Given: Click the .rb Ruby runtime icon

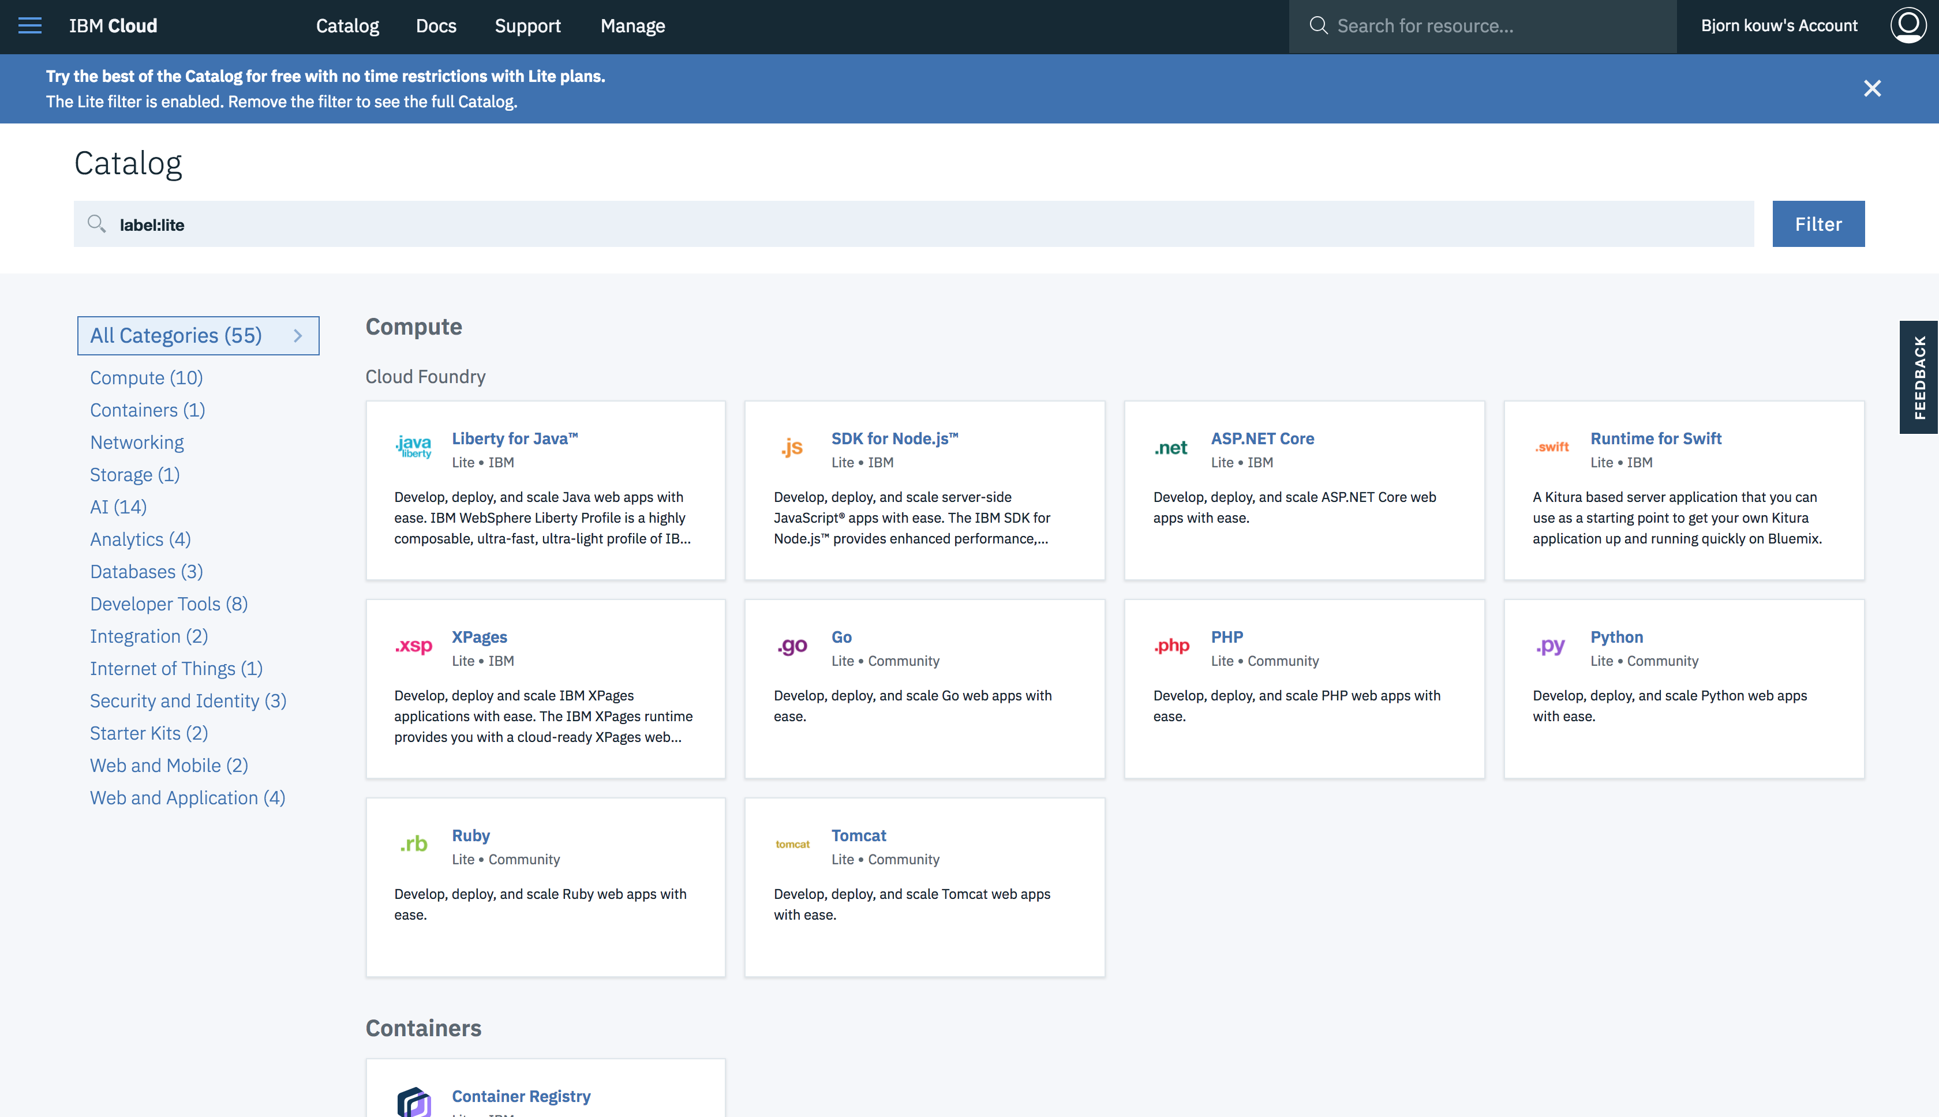Looking at the screenshot, I should tap(414, 844).
